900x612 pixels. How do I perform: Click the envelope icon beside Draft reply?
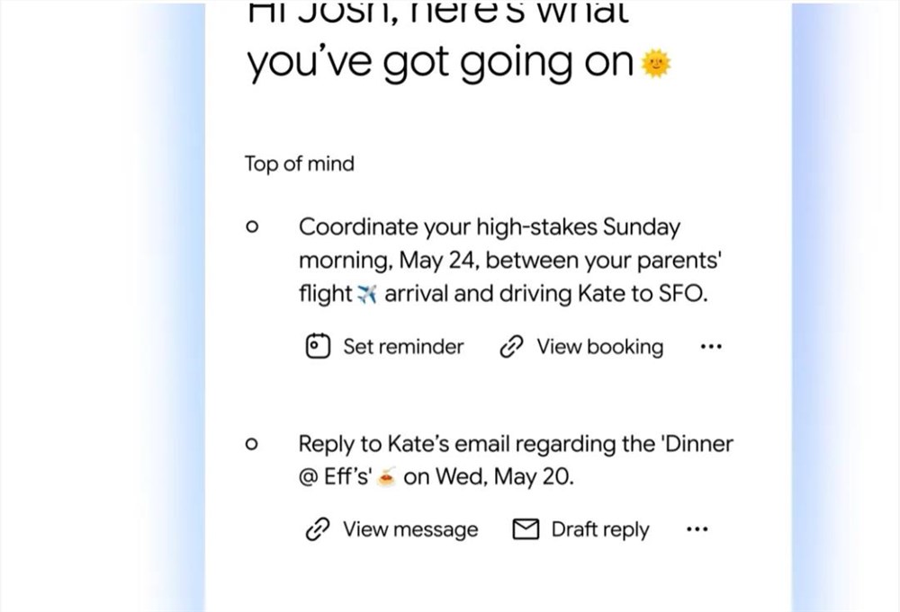pyautogui.click(x=526, y=529)
